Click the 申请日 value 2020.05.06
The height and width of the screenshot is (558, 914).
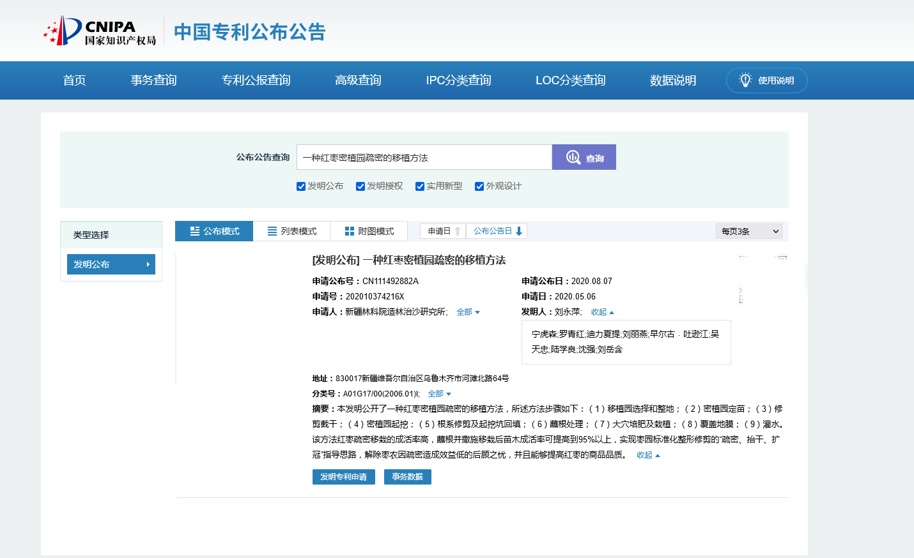point(575,297)
